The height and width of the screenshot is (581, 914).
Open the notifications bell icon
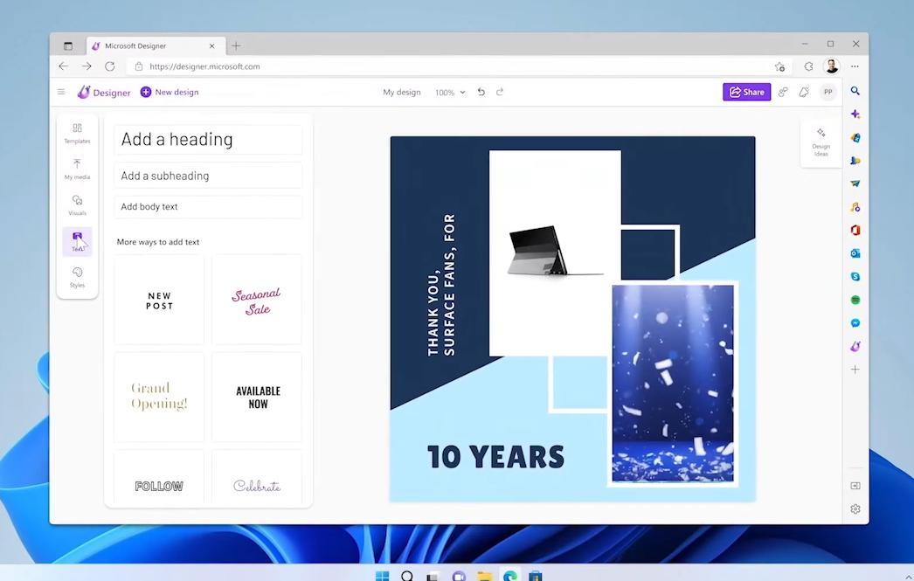coord(804,92)
